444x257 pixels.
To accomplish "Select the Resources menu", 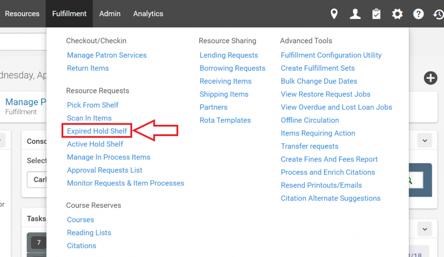I will [22, 14].
